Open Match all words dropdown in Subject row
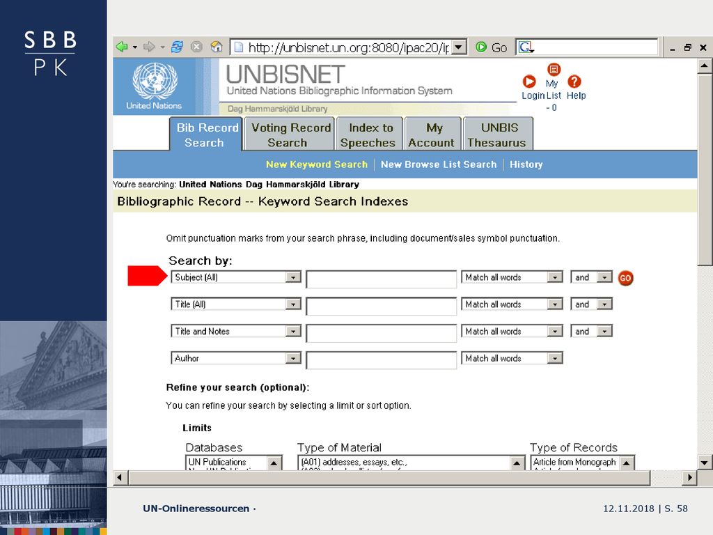 pos(555,277)
